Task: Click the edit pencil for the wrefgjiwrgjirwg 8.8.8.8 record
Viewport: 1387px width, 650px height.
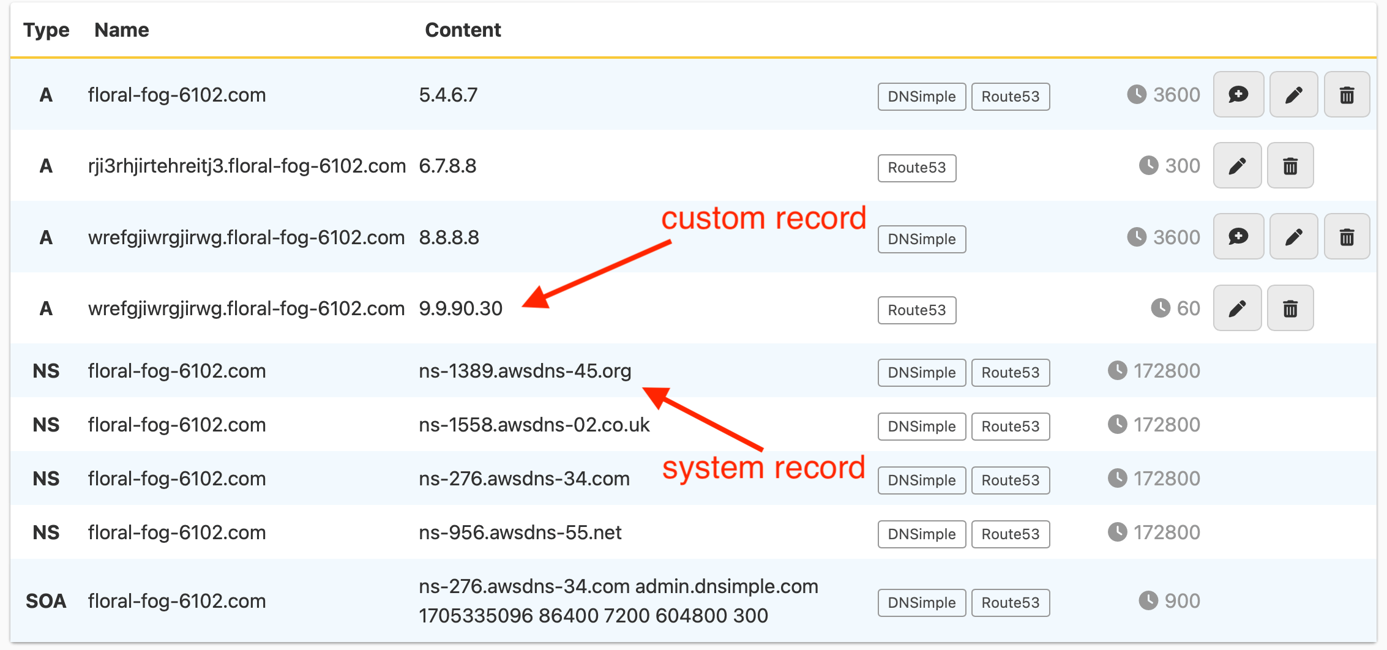Action: [1293, 236]
